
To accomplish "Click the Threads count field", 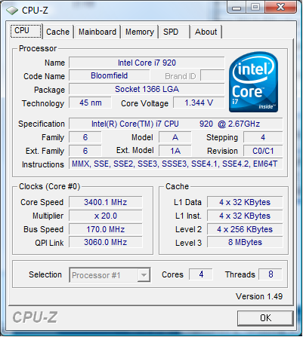I will coord(271,274).
